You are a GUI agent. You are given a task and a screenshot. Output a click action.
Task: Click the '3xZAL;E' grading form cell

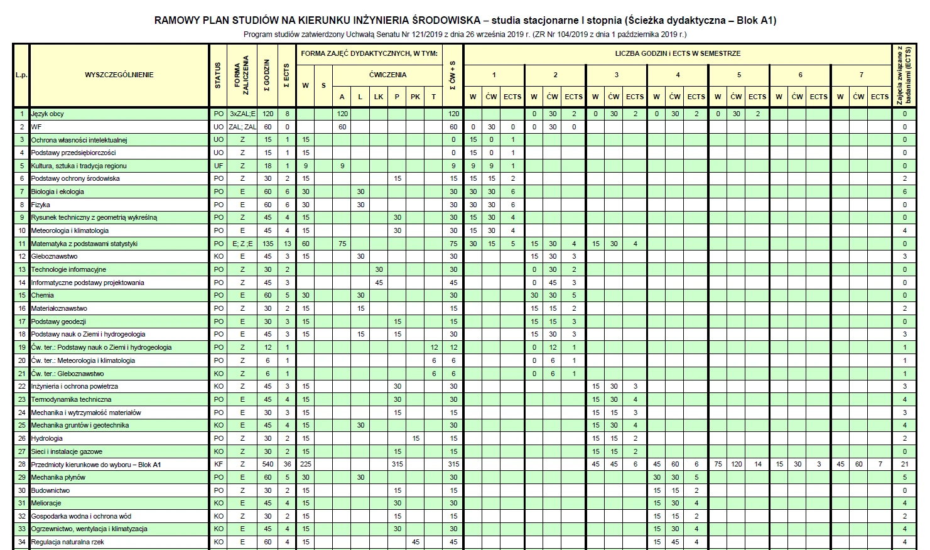coord(242,114)
